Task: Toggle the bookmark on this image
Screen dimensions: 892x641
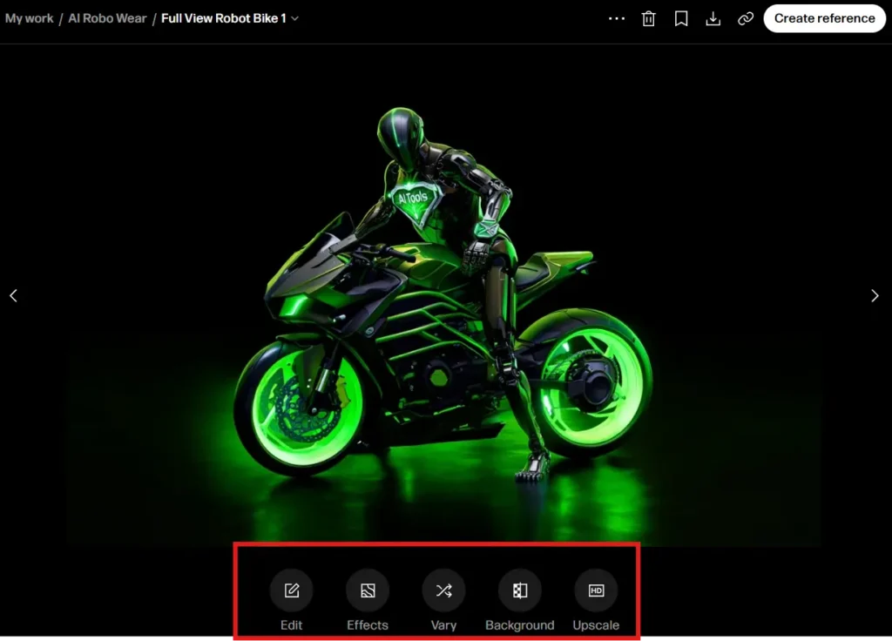Action: pyautogui.click(x=680, y=18)
